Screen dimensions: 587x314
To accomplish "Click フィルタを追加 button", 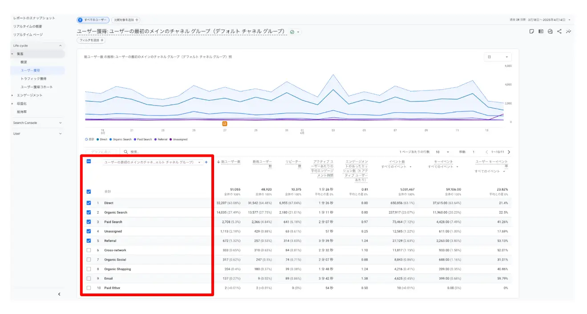I will click(x=91, y=40).
